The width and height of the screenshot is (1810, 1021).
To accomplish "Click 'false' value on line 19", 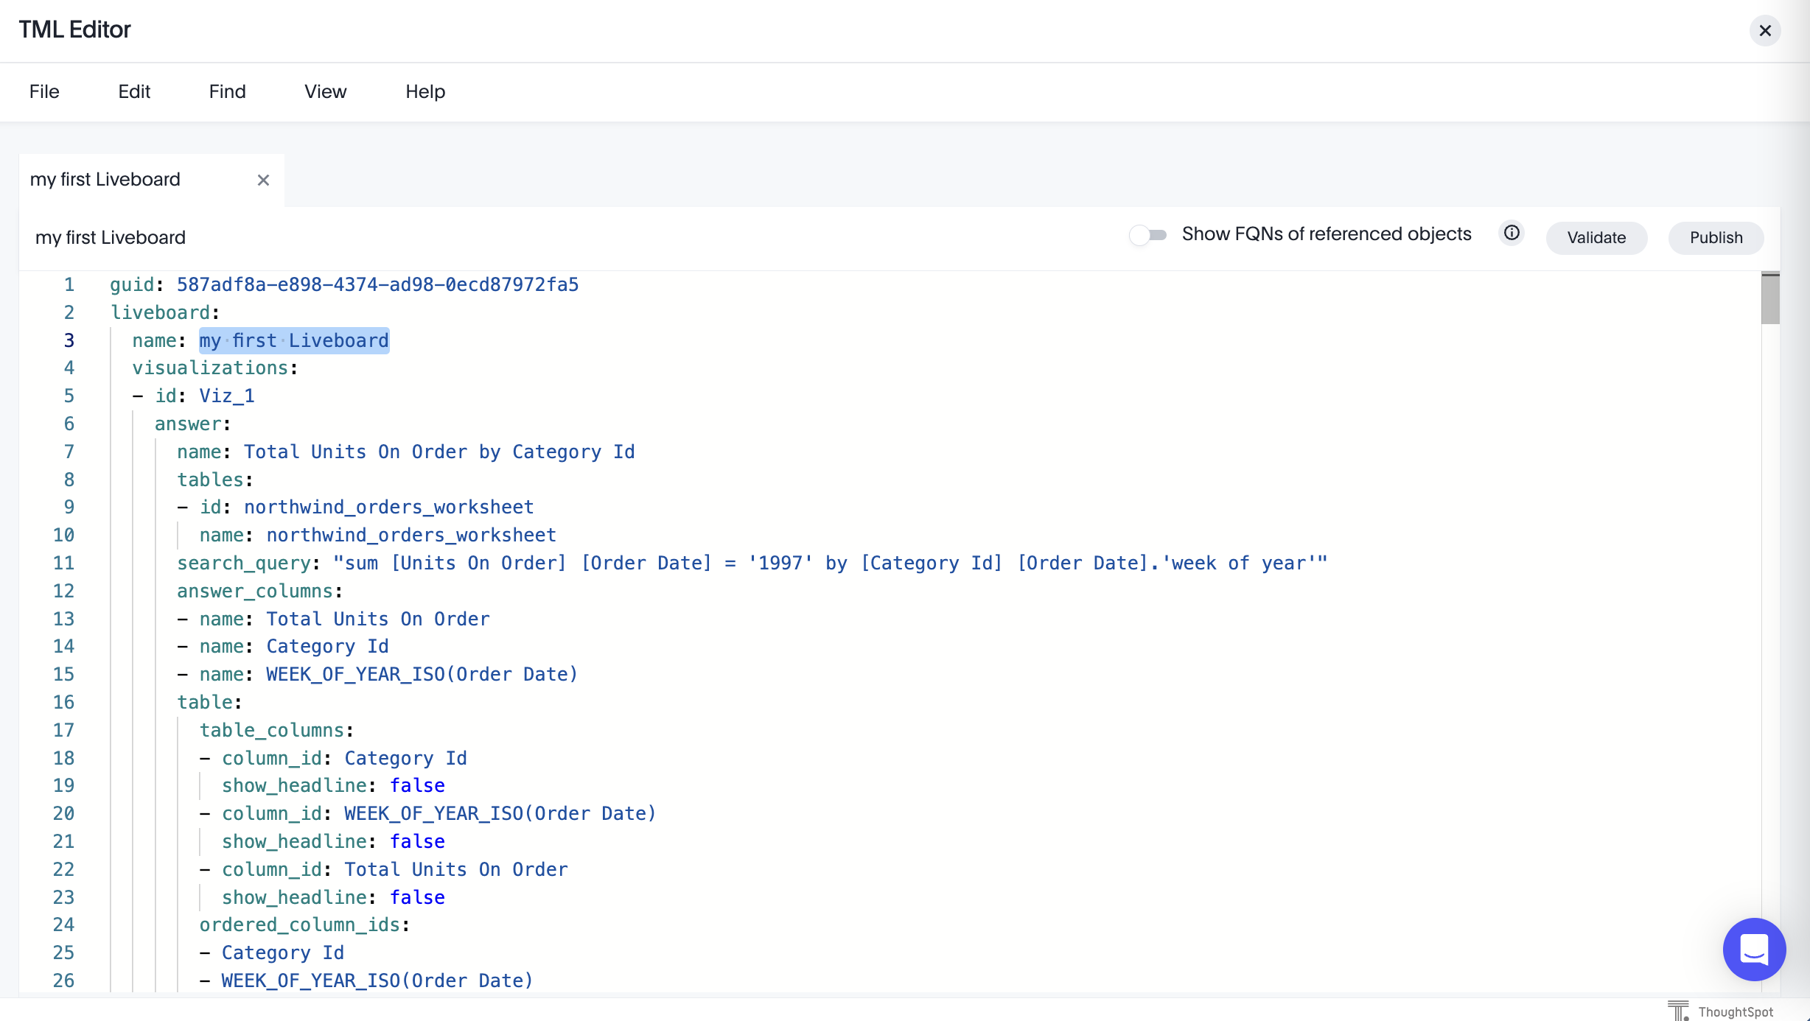I will click(417, 786).
